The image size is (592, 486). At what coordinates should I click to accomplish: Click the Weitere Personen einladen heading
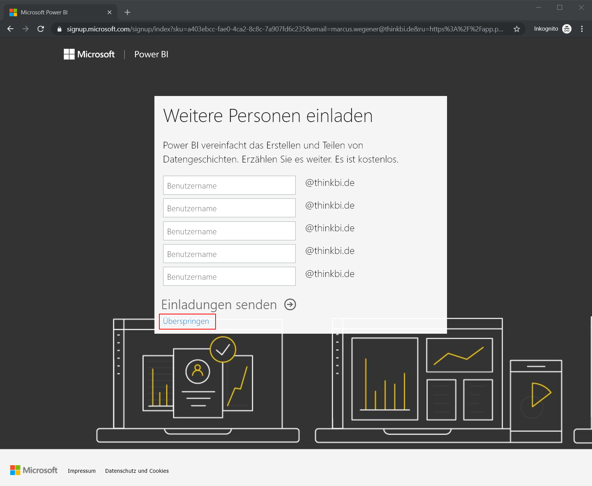[x=268, y=116]
